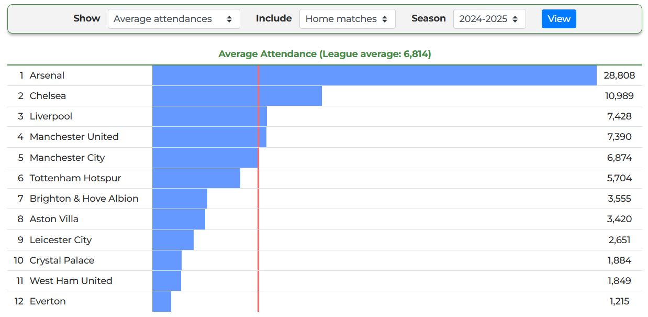
Task: Open the Show "Average attendances" dropdown
Action: [173, 19]
